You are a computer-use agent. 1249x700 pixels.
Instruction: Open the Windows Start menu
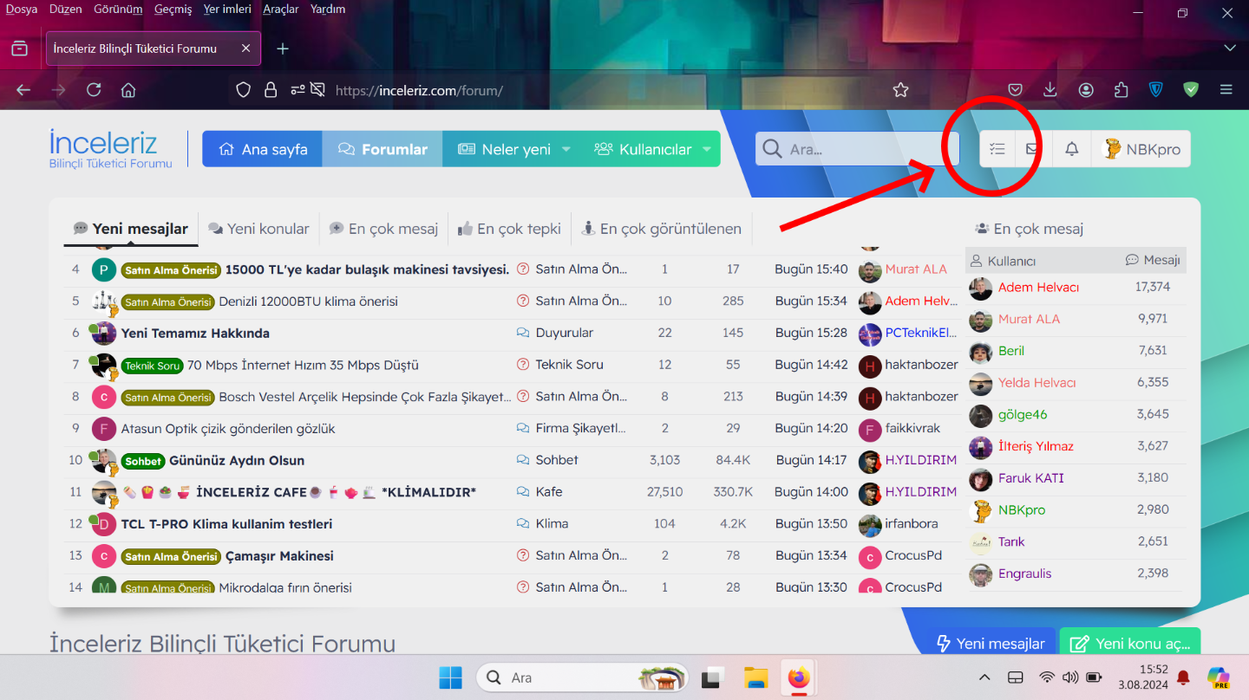click(450, 677)
